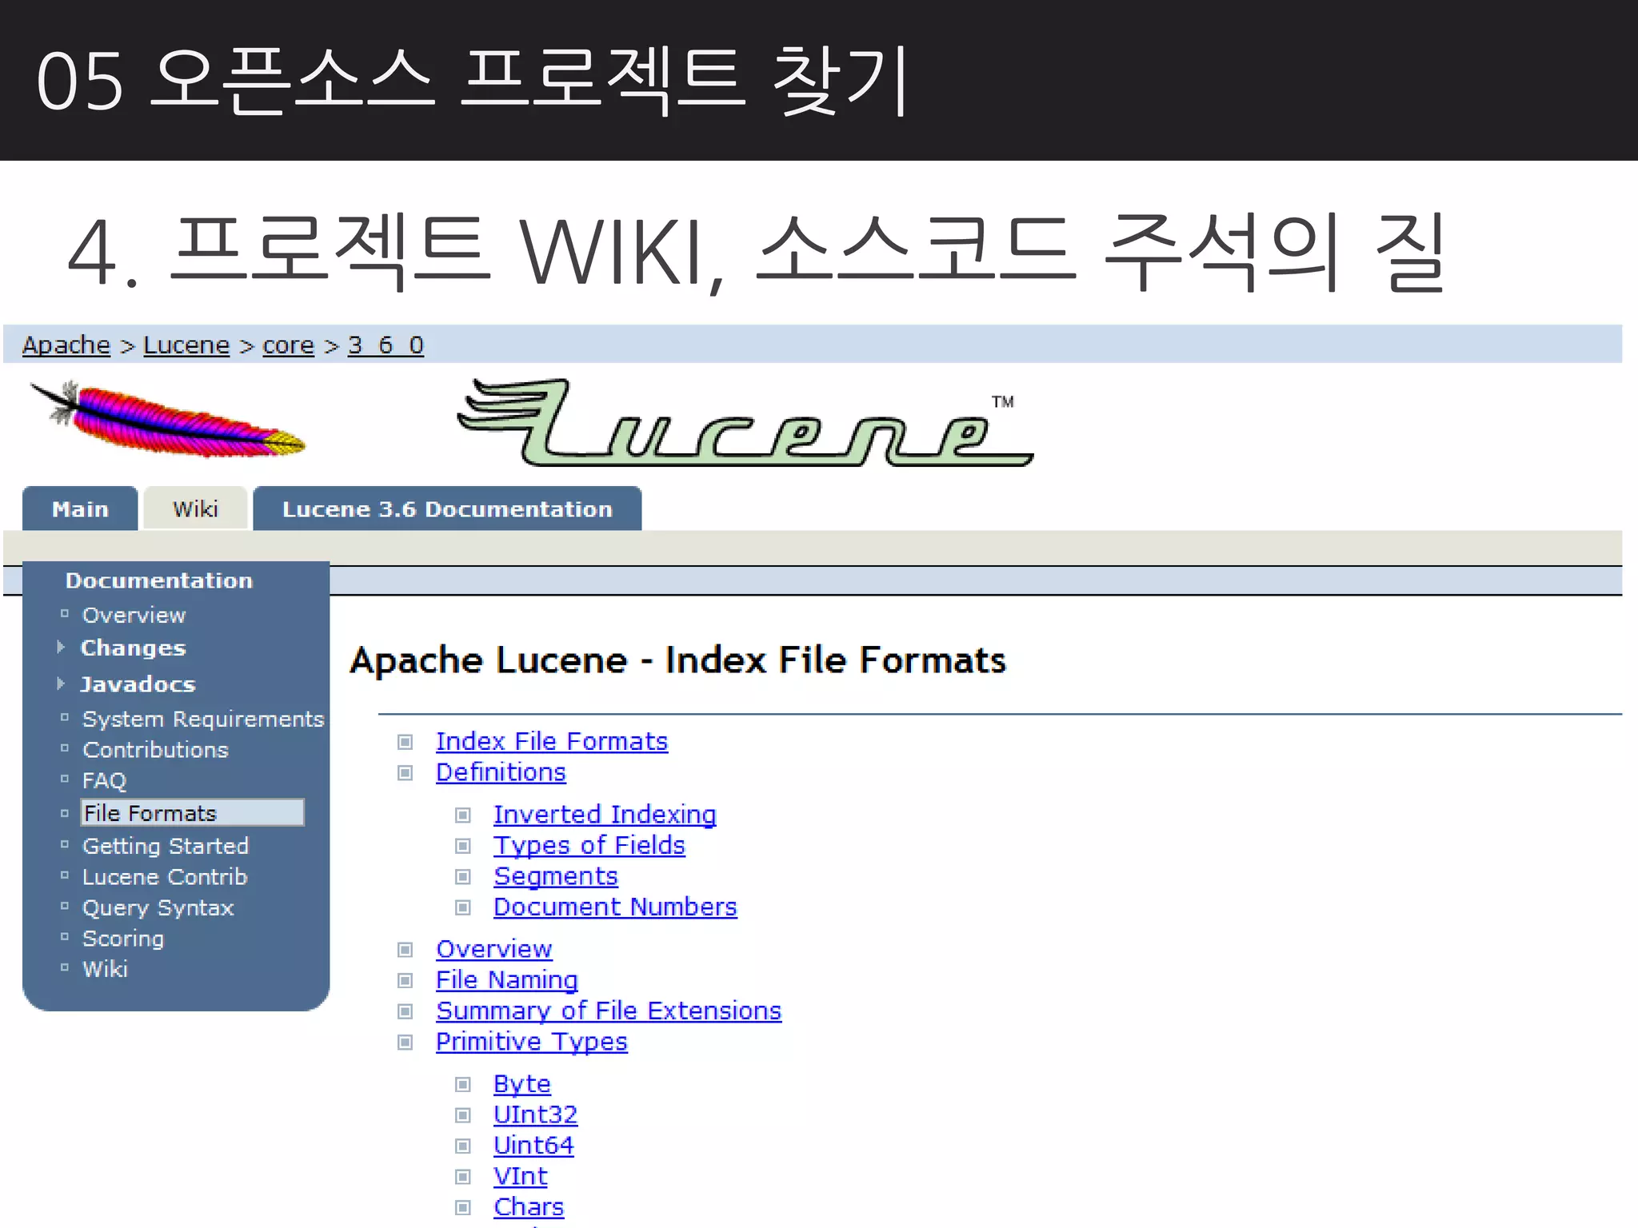Viewport: 1638px width, 1228px height.
Task: Expand the Changes sidebar section
Action: coord(133,648)
